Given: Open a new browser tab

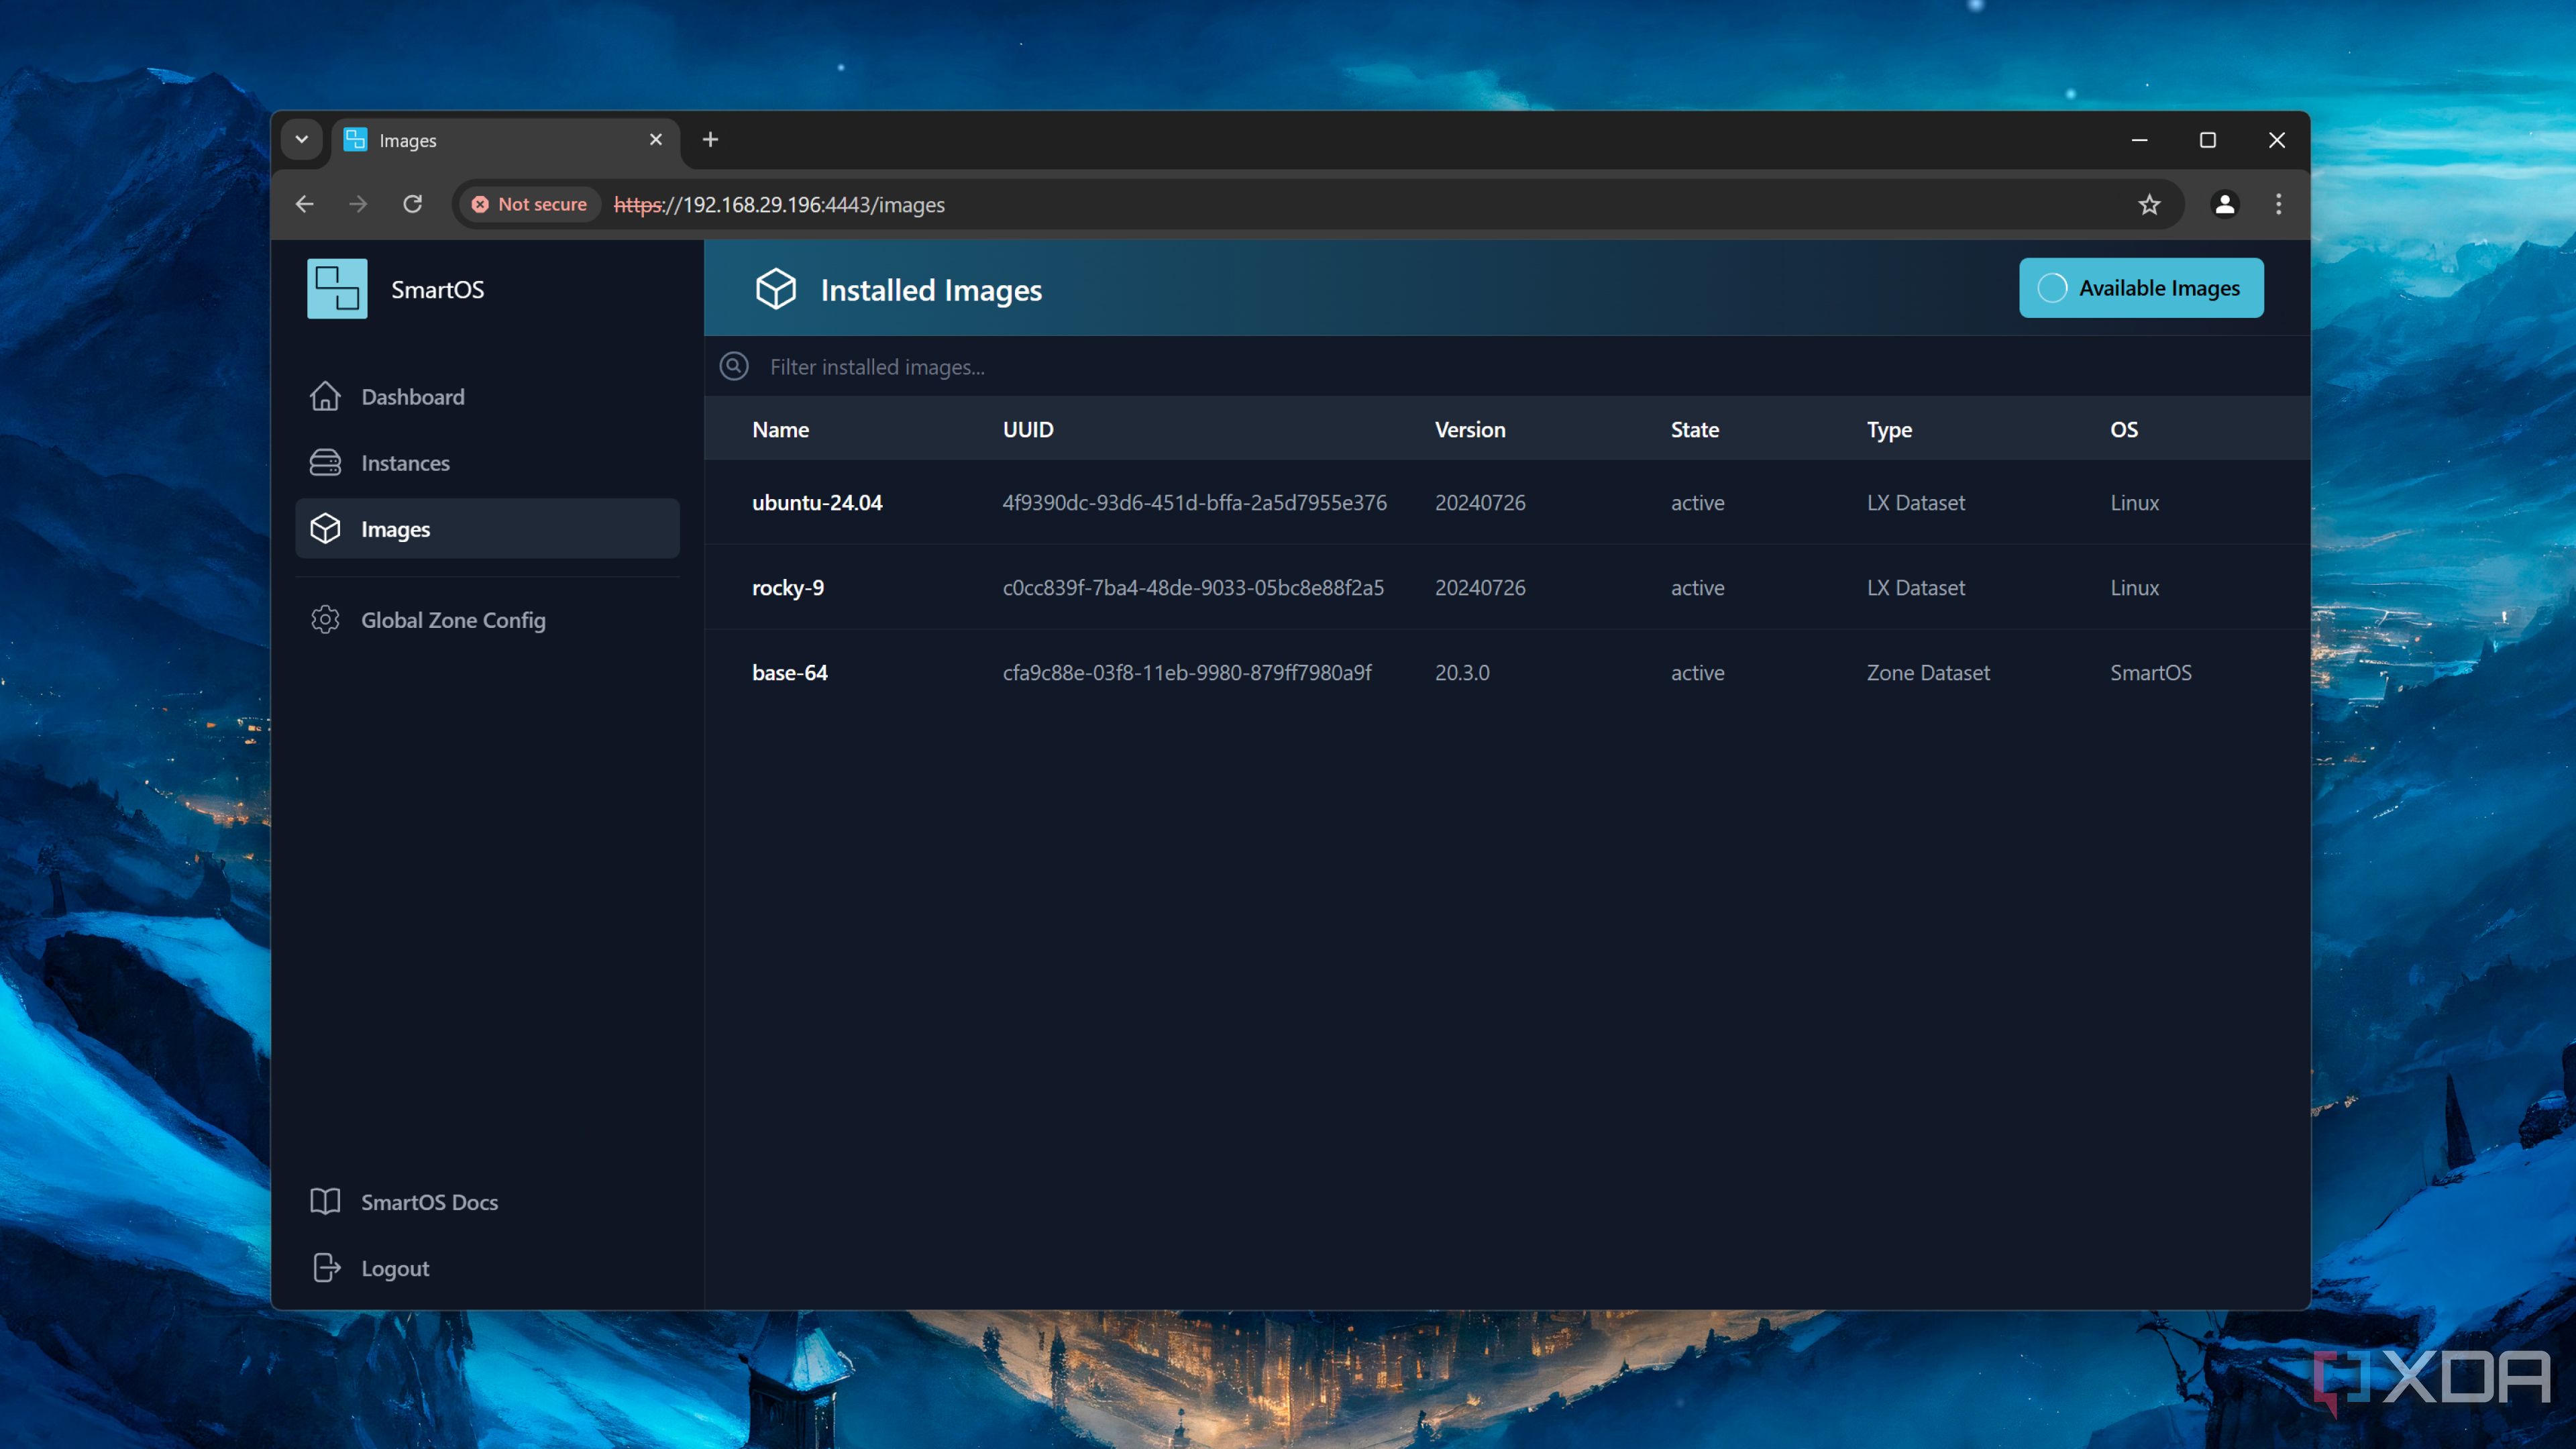Looking at the screenshot, I should [710, 139].
